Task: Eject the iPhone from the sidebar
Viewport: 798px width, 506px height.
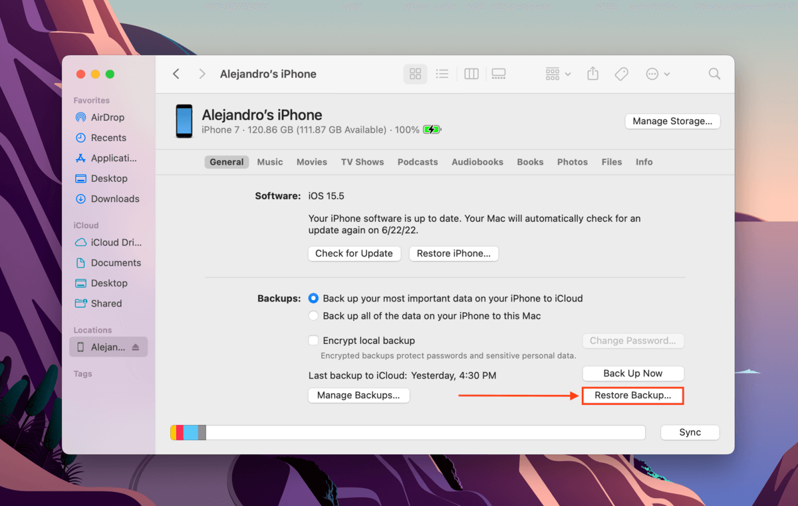Action: tap(136, 347)
